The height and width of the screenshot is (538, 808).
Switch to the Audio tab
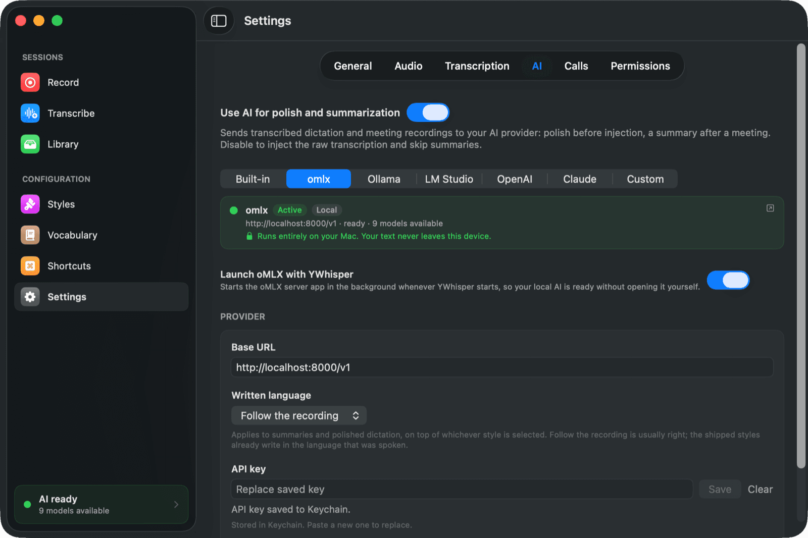click(x=408, y=66)
